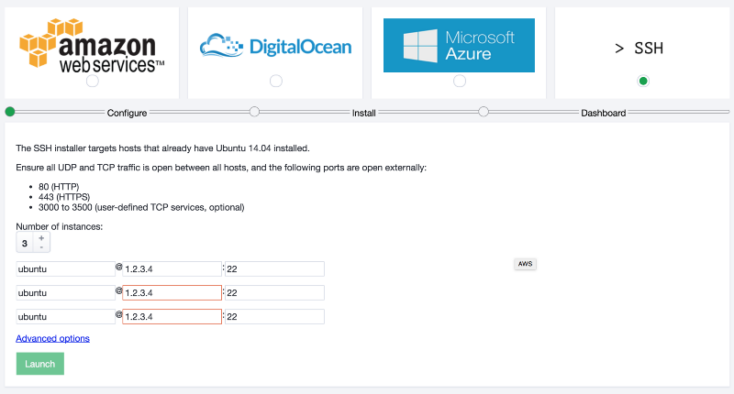Edit the first host IP address field

172,268
